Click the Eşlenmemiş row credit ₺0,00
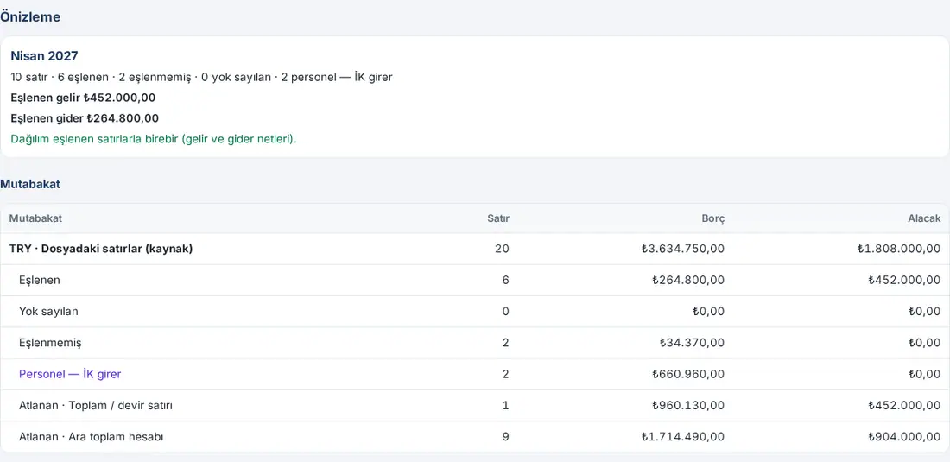 click(925, 343)
